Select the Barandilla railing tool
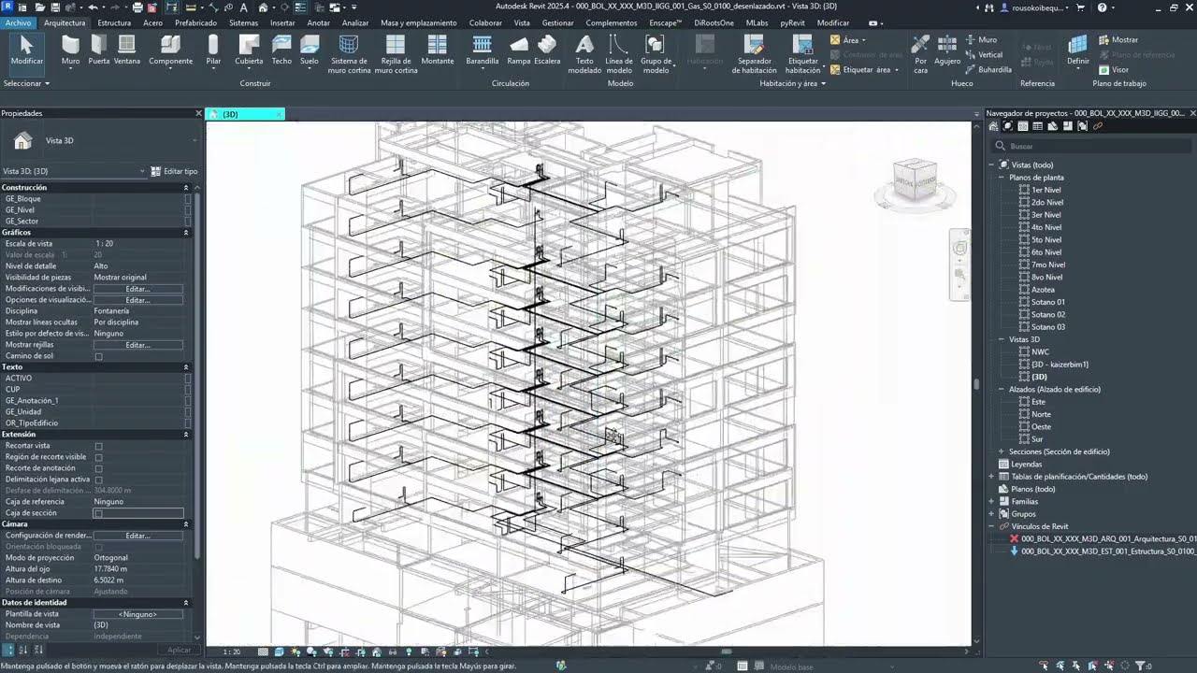 click(x=483, y=50)
